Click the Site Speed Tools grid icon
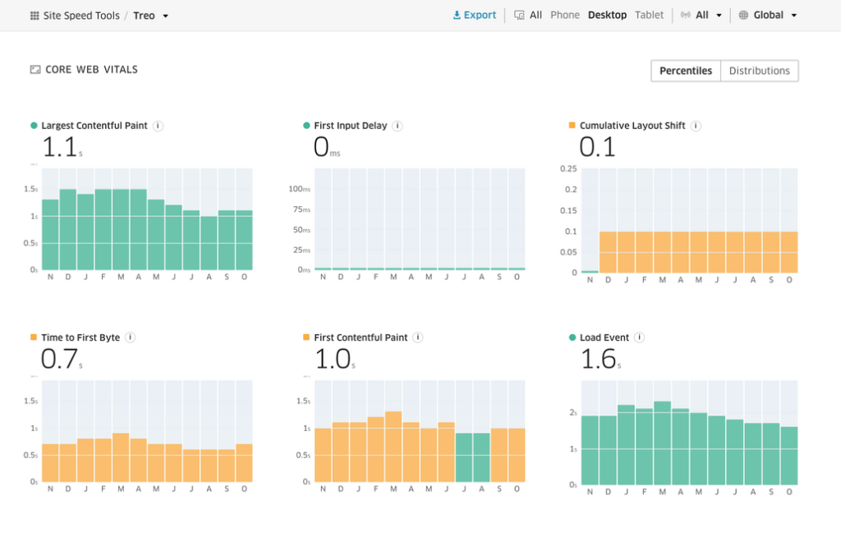This screenshot has width=841, height=546. [x=34, y=16]
